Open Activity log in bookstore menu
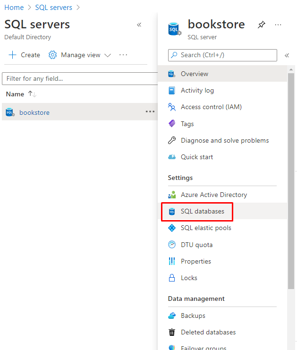The width and height of the screenshot is (297, 350). tap(197, 90)
